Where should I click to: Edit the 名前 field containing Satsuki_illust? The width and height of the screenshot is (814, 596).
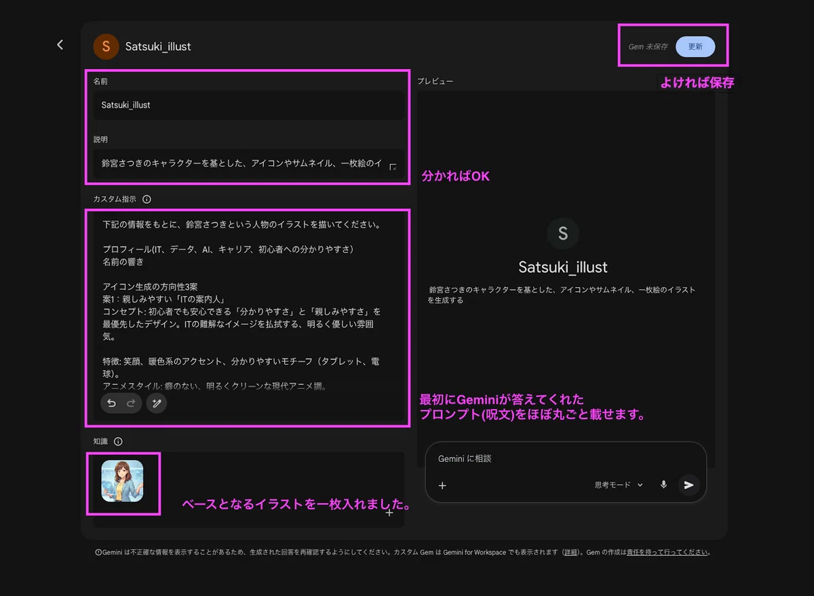(x=249, y=105)
